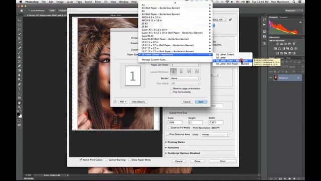The image size is (321, 181).
Task: Open Spotlight search in menu bar
Action: 294,2
